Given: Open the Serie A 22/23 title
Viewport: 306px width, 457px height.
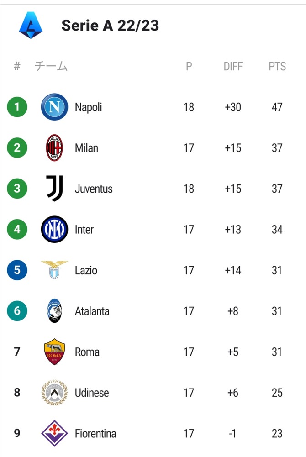Looking at the screenshot, I should 110,25.
